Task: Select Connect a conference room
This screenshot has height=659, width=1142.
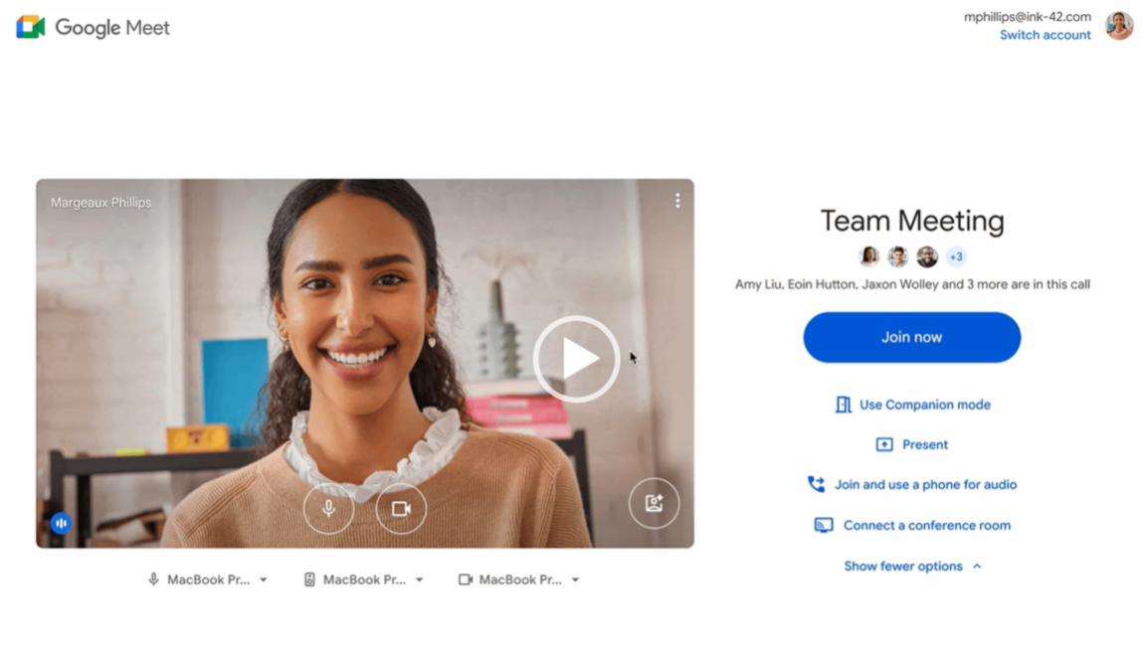Action: [x=912, y=525]
